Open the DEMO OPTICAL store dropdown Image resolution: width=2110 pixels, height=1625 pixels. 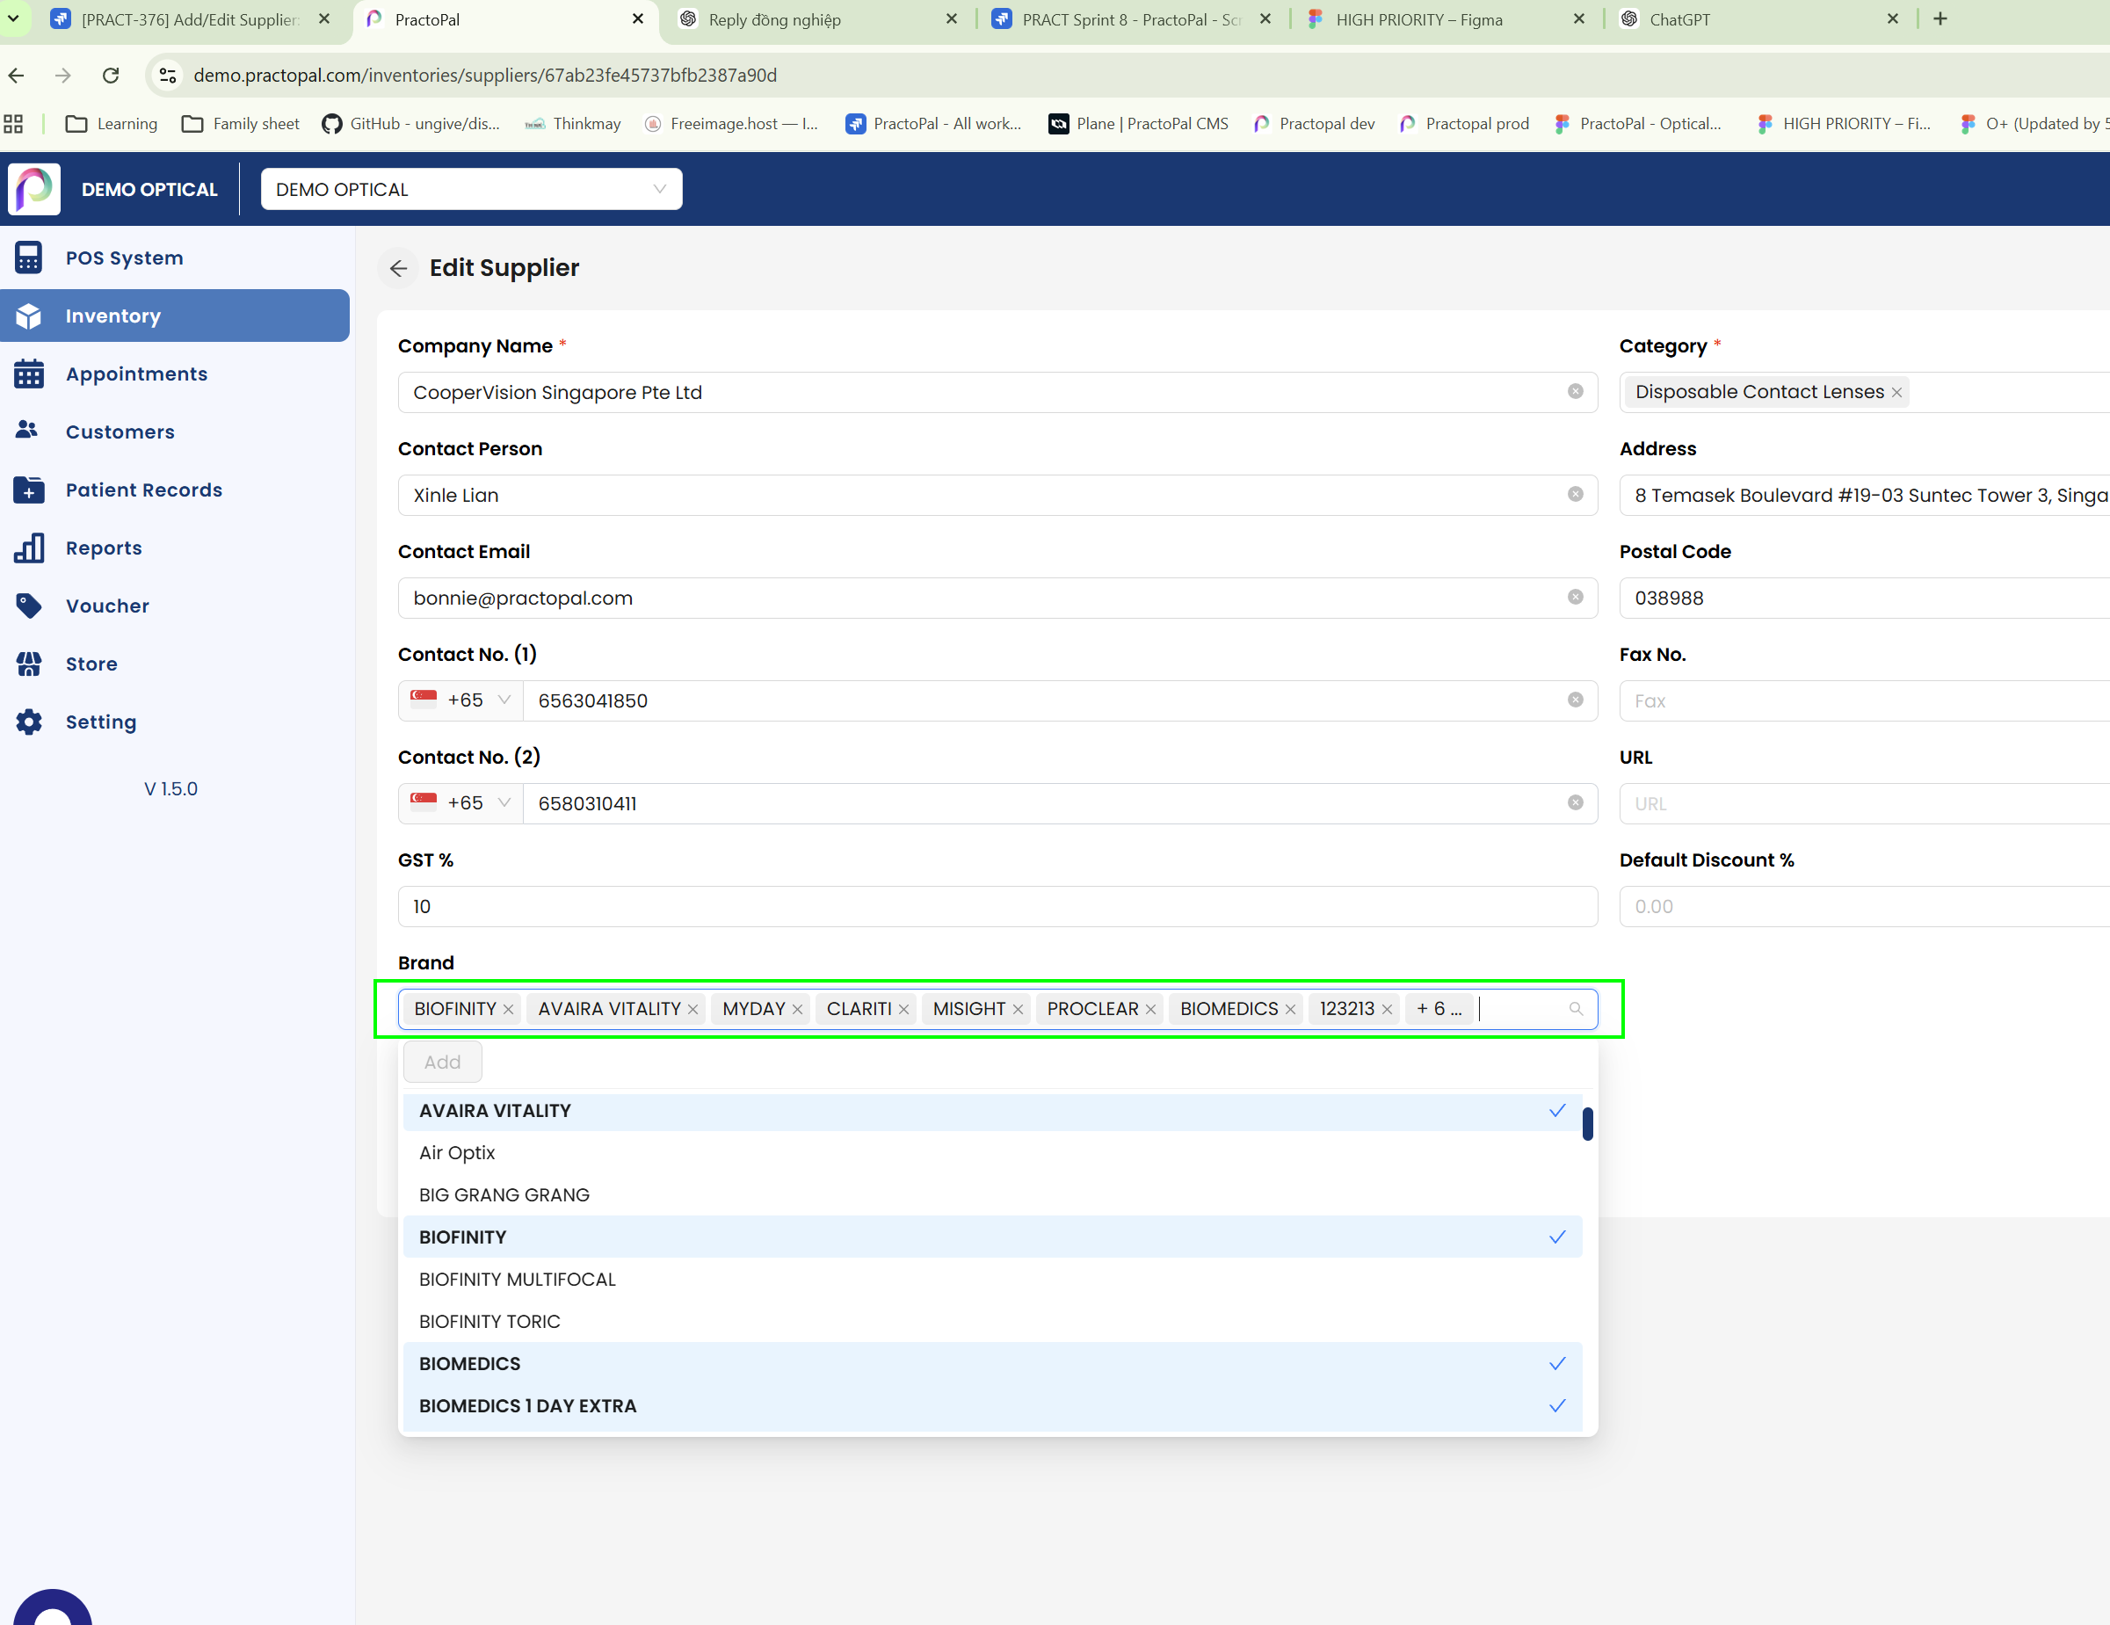click(x=471, y=189)
